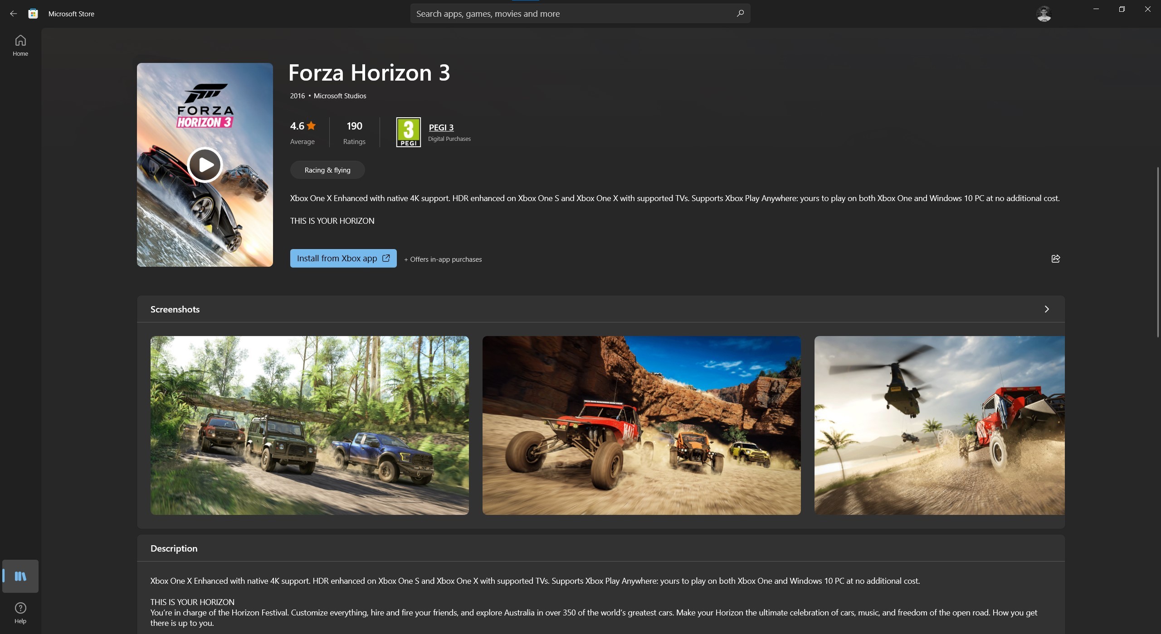Viewport: 1161px width, 634px height.
Task: Open the forest trucks screenshot
Action: [310, 425]
